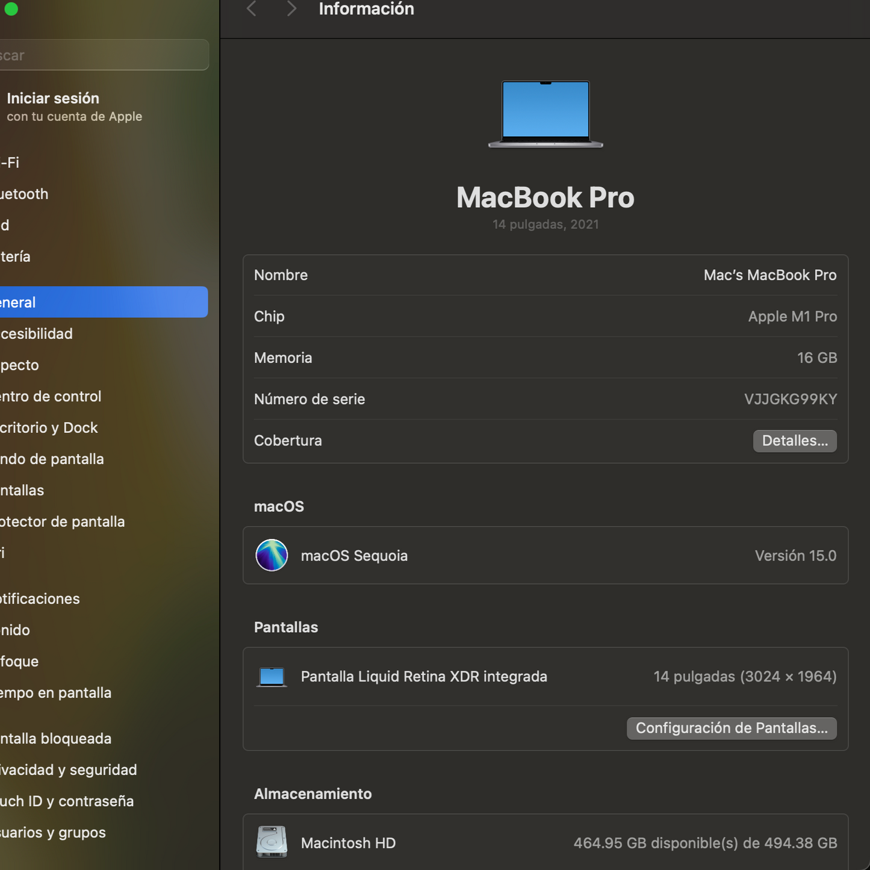Click the Liquid Retina XDR display icon
Image resolution: width=870 pixels, height=870 pixels.
click(x=272, y=676)
